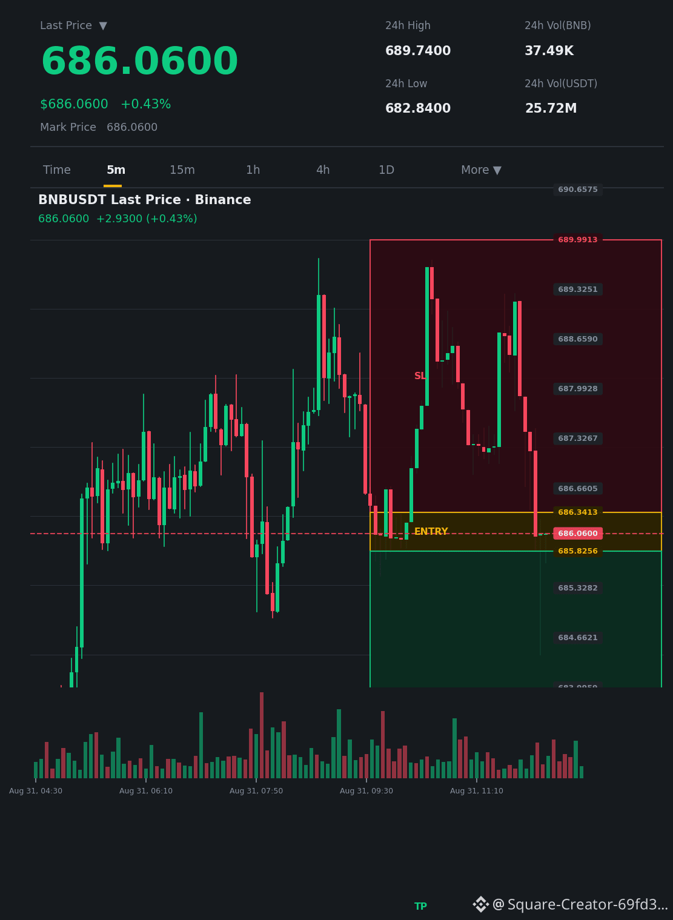
Task: Click the TP label near the bottom
Action: pos(420,907)
